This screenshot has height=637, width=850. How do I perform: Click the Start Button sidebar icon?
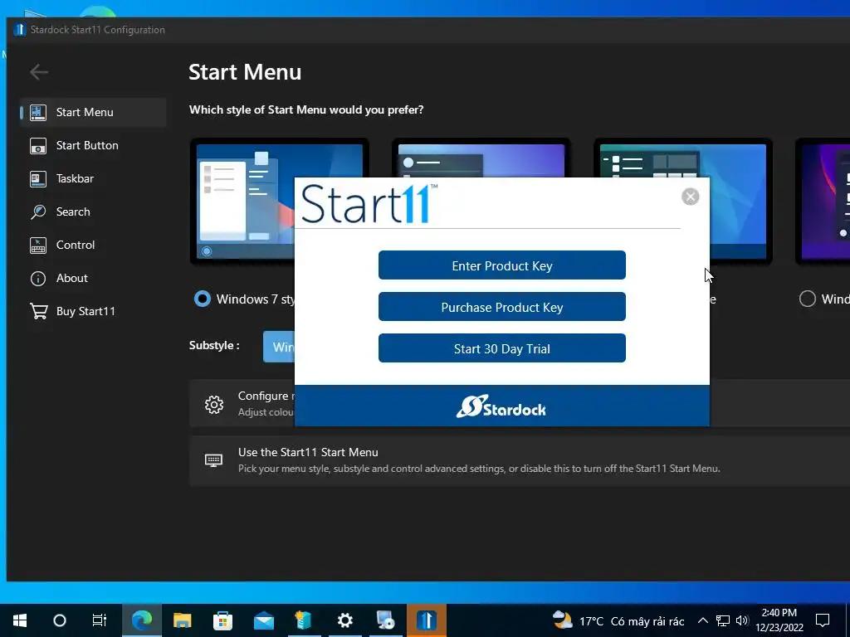click(38, 146)
